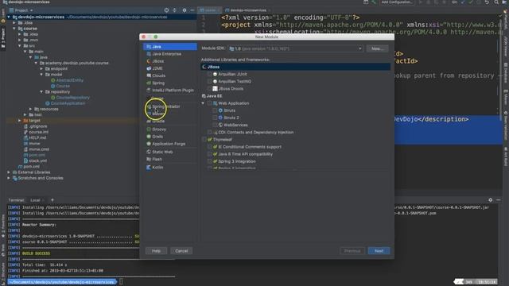Expand External Libraries node

9,172
